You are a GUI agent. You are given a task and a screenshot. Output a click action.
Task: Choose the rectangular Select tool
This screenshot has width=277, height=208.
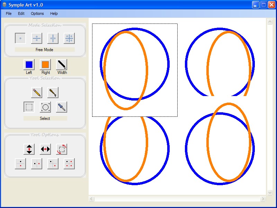pos(29,107)
